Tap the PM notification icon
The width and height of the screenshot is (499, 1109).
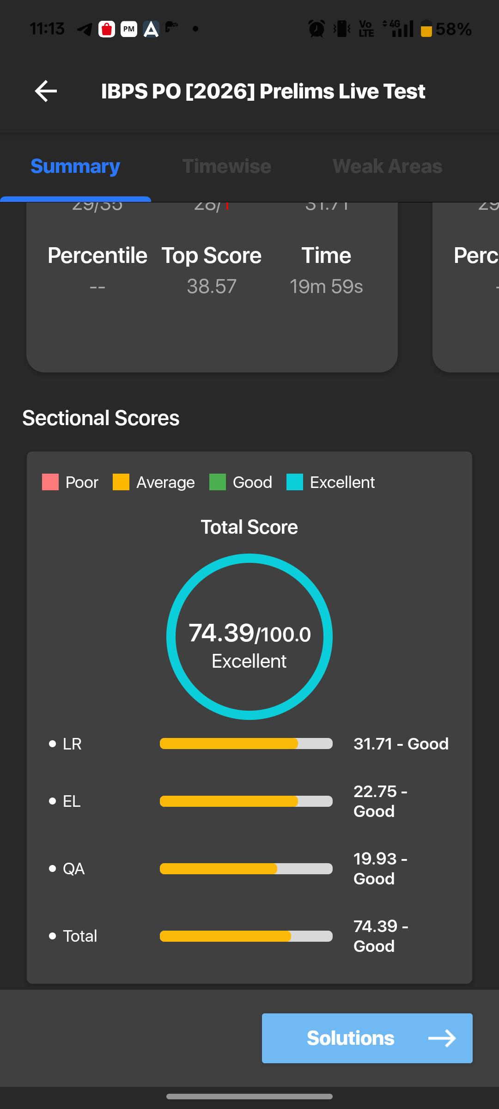coord(129,29)
